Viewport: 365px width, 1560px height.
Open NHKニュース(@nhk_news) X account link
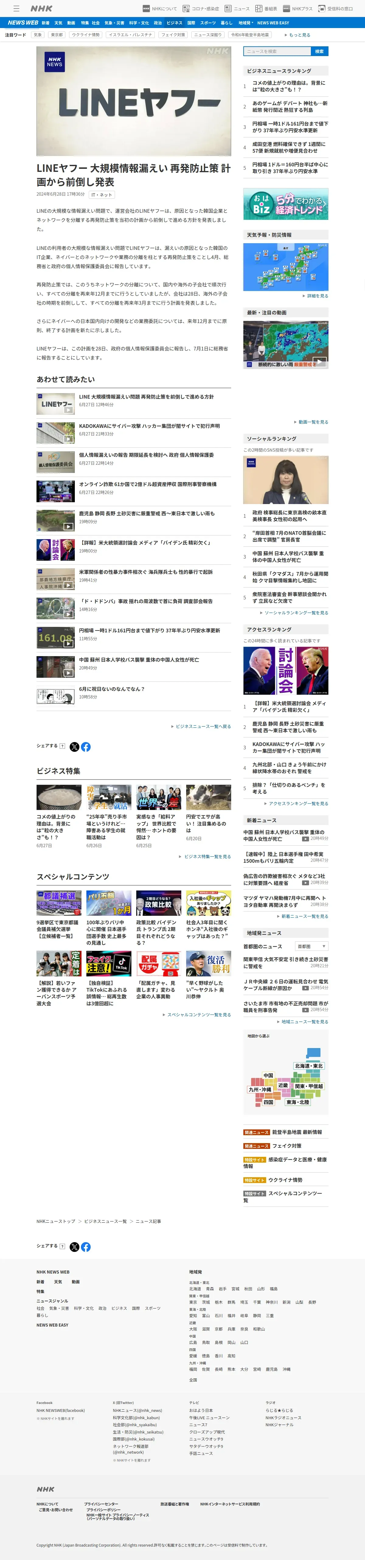(137, 1410)
